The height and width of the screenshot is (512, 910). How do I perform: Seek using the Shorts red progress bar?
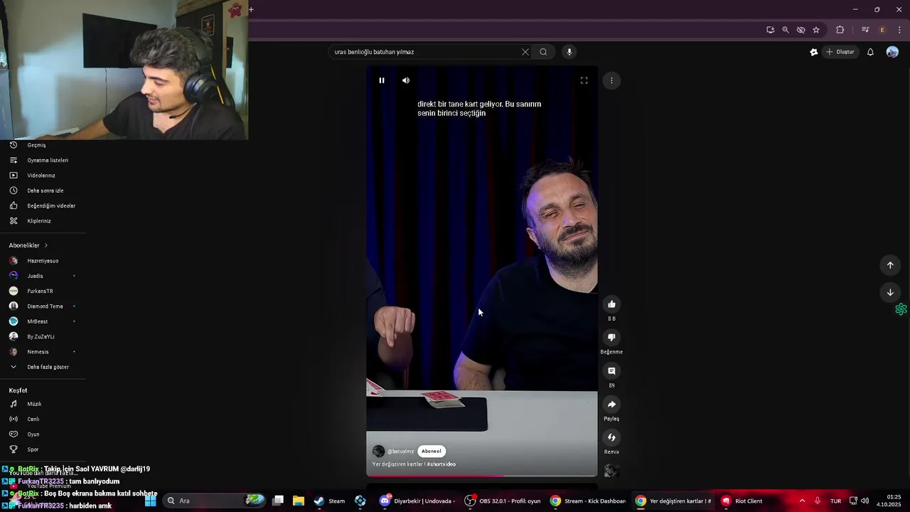point(482,476)
